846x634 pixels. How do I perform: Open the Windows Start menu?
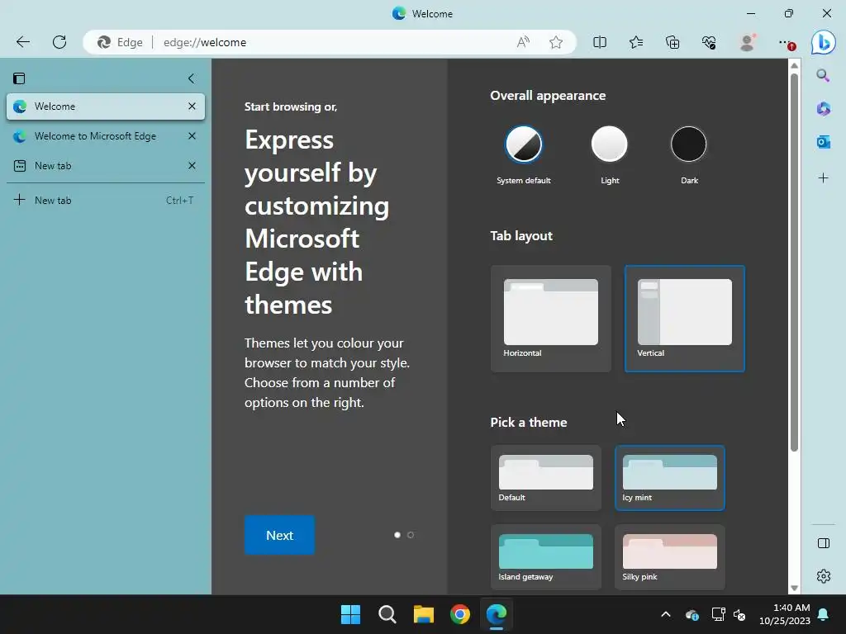coord(350,614)
